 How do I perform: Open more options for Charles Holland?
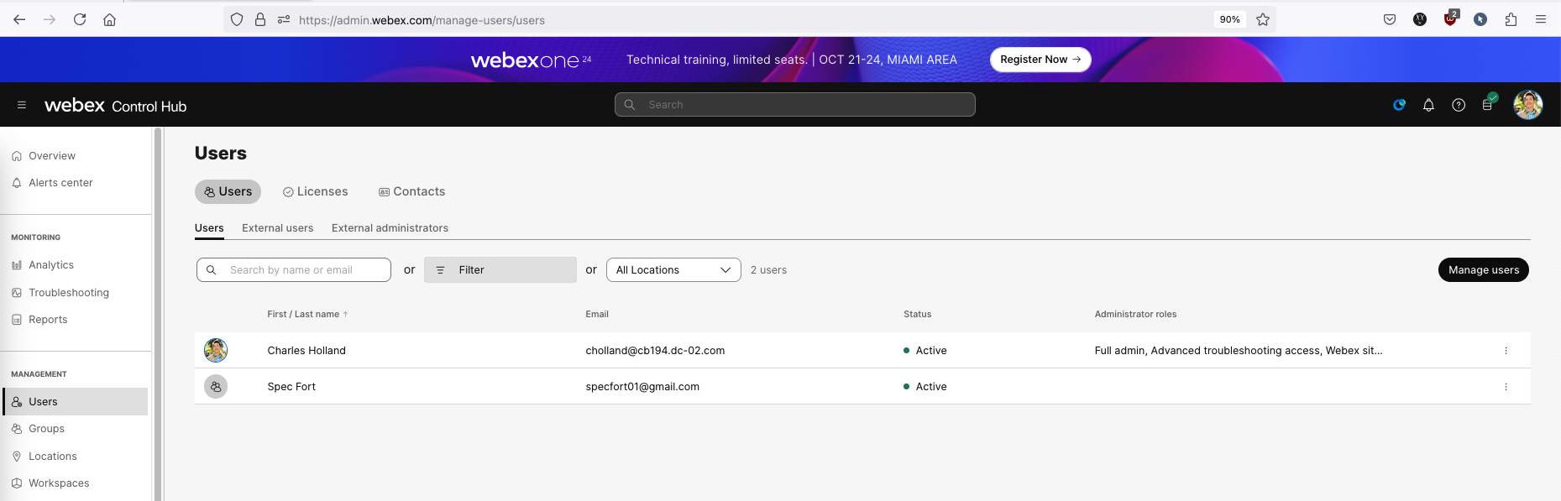(1506, 351)
